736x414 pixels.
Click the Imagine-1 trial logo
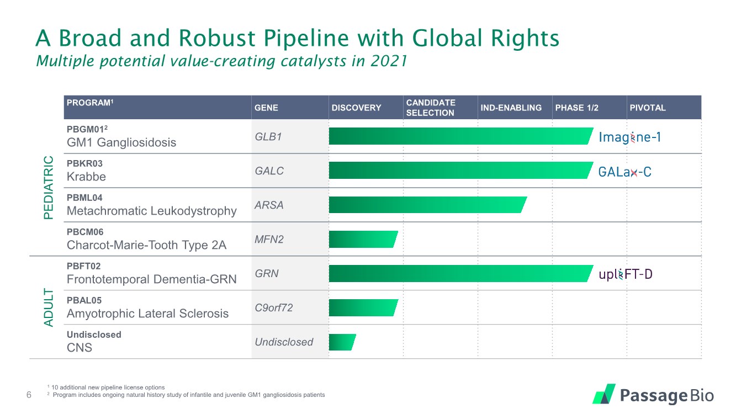click(630, 137)
